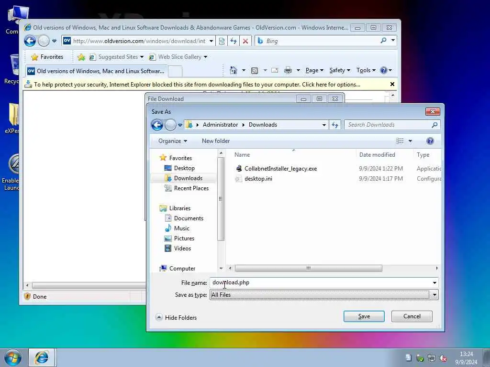
Task: Click Hide Folders toggle
Action: tap(176, 317)
